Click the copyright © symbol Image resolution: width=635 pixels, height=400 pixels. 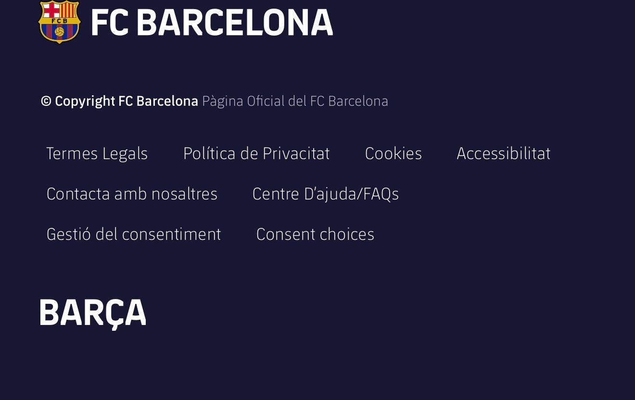(x=46, y=101)
